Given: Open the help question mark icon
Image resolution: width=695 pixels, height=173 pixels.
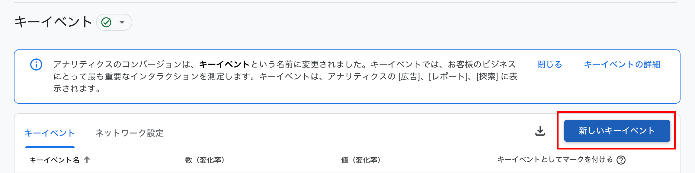Looking at the screenshot, I should [621, 160].
